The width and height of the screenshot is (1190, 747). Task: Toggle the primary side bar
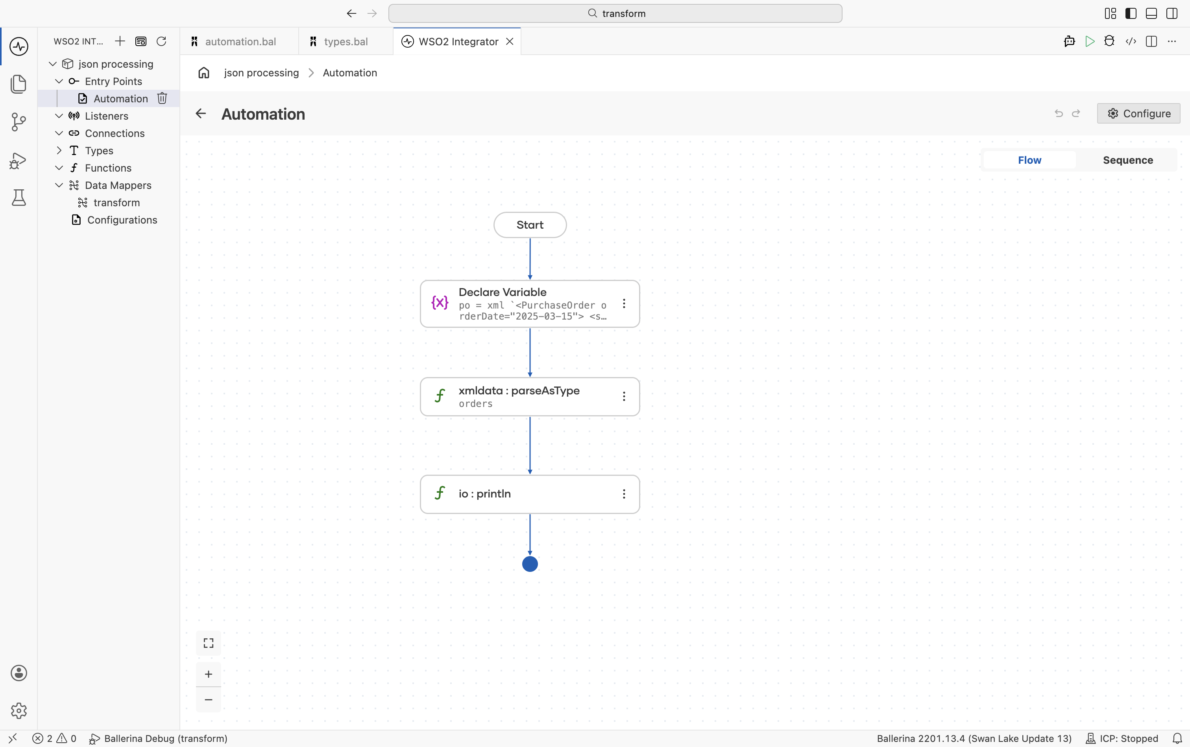[x=1131, y=13]
